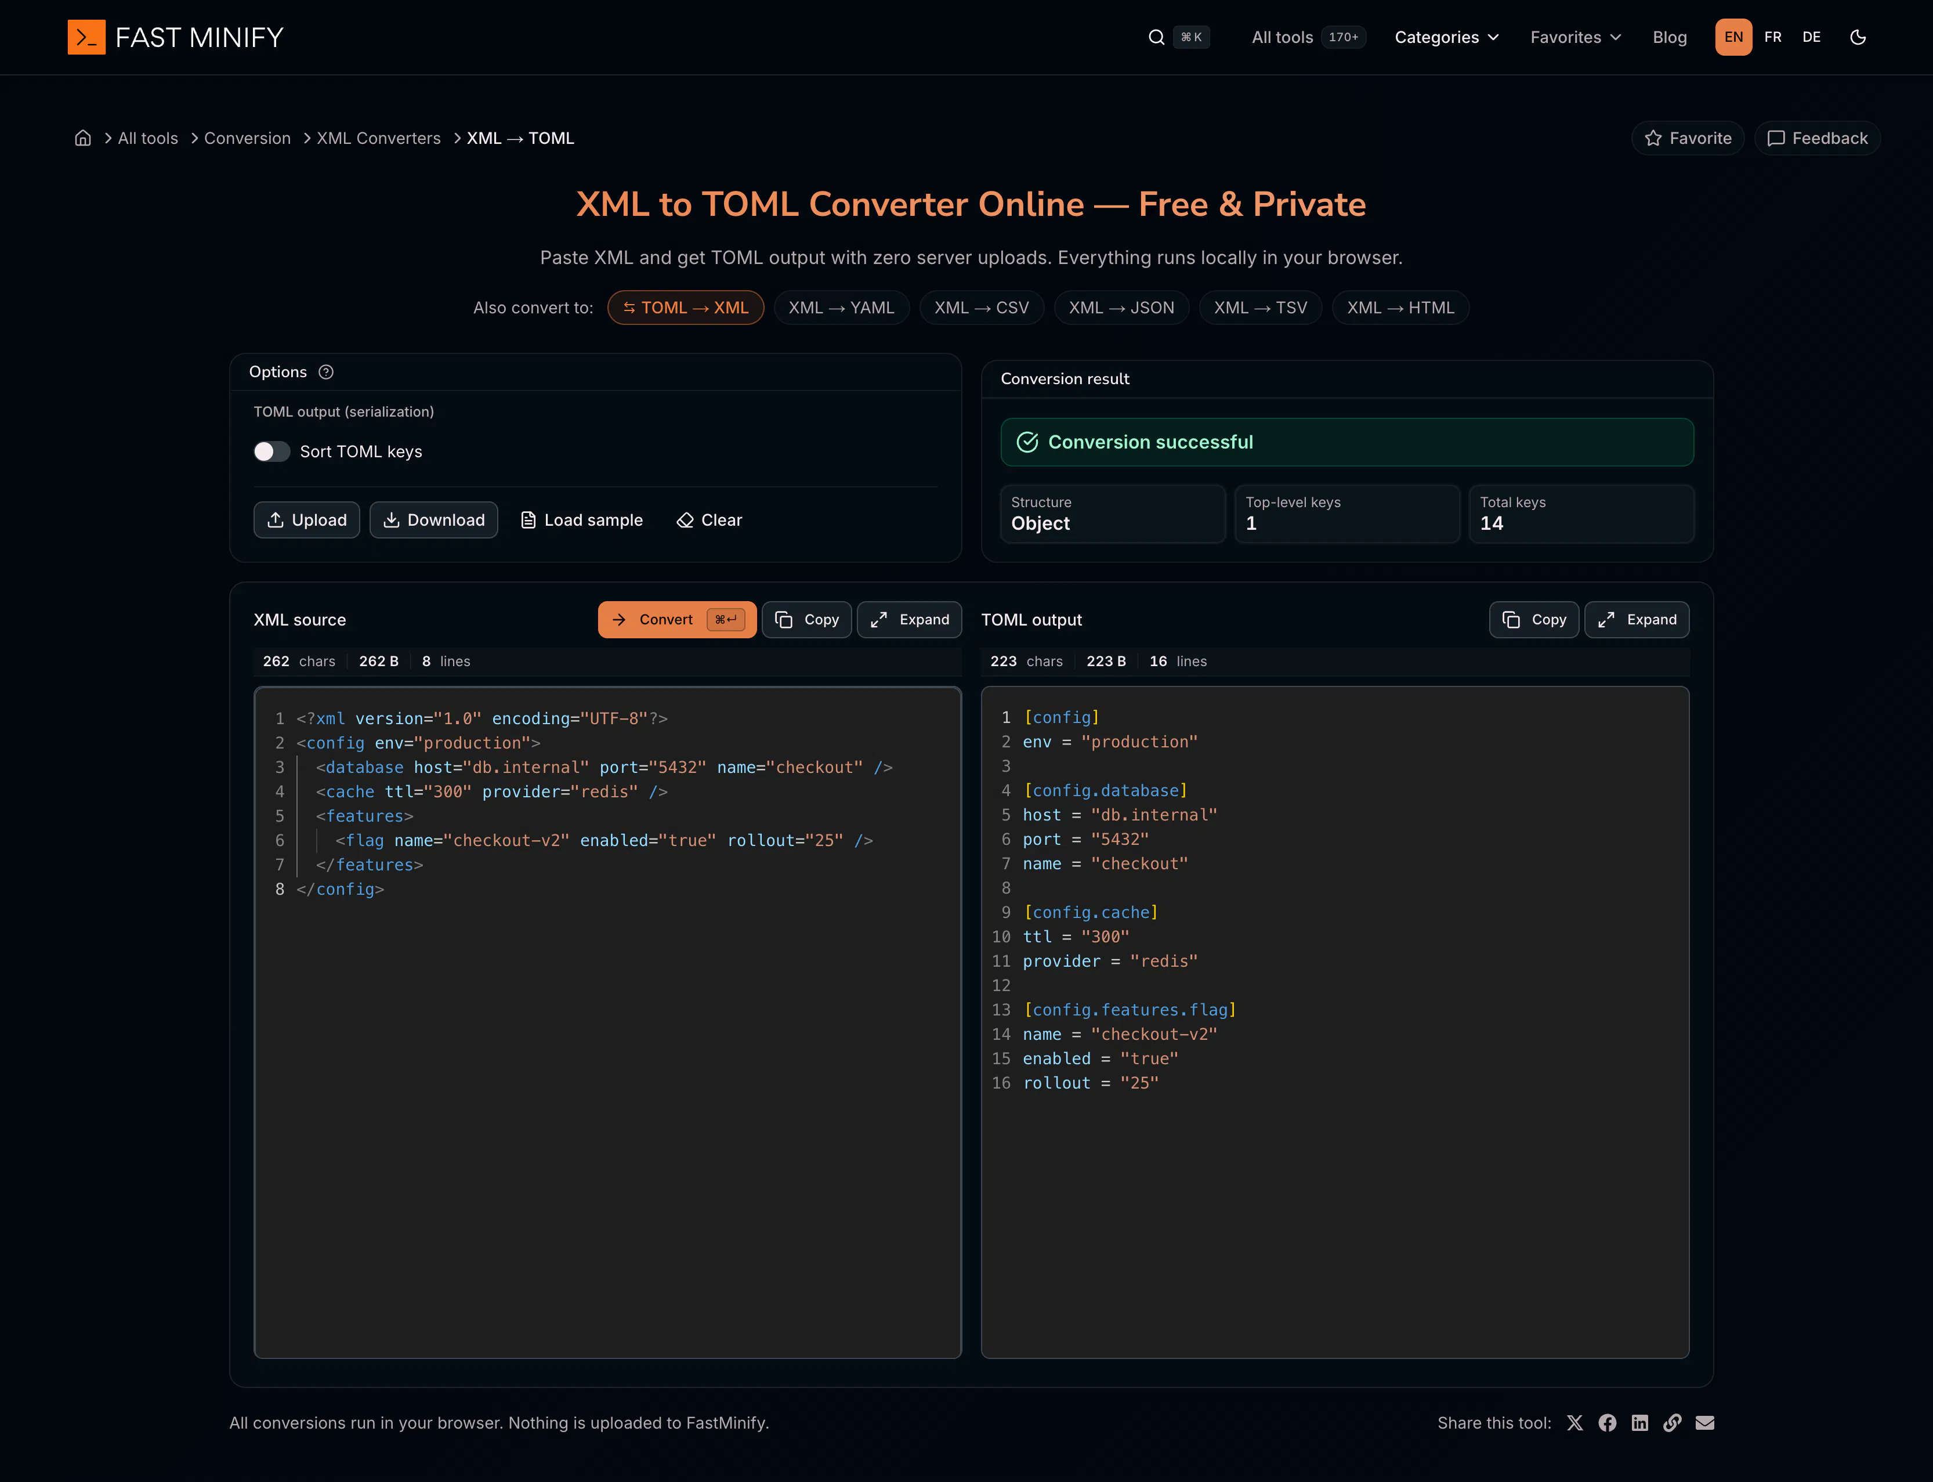Screen dimensions: 1933x1482
Task: Select EN language
Action: (1733, 37)
